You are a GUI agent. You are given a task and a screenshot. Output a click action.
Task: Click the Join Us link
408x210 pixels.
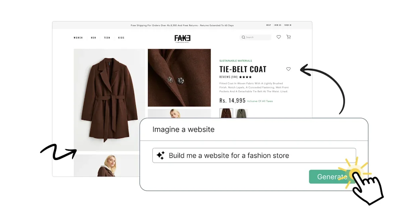277,25
